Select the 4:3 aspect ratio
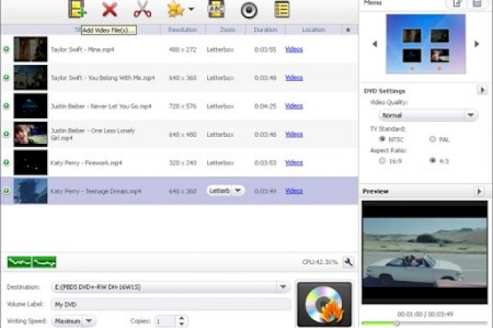Viewport: 493px width, 328px height. pos(432,161)
